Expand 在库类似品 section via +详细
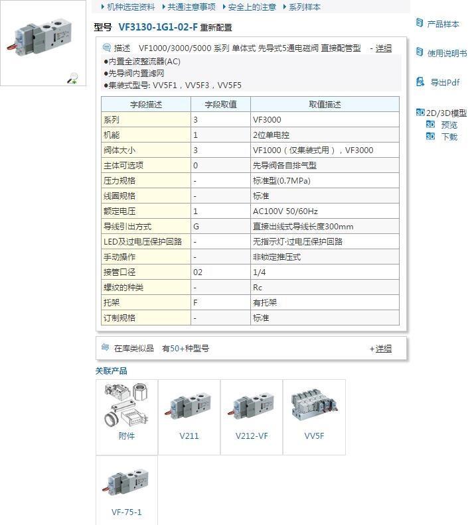 (381, 349)
